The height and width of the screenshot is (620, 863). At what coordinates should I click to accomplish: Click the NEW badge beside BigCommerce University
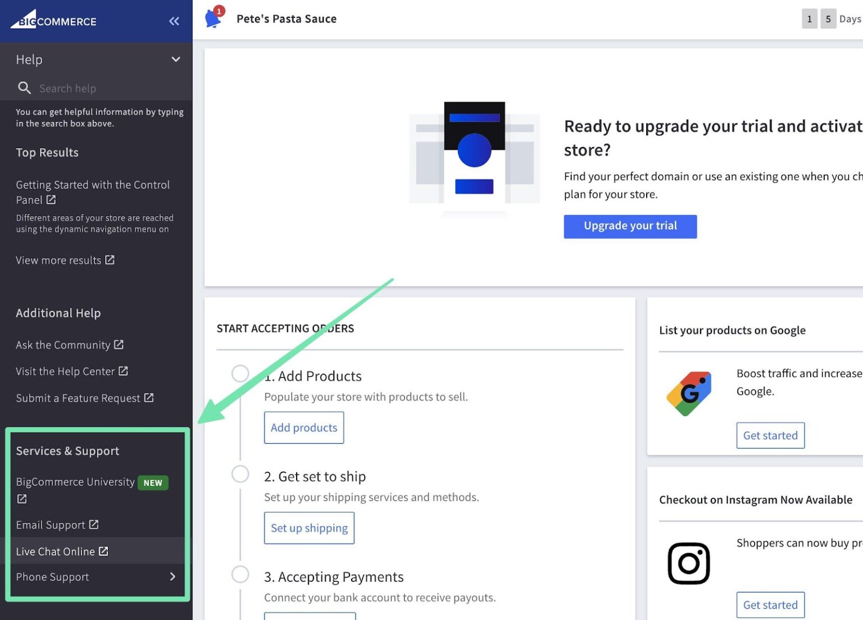pos(153,482)
